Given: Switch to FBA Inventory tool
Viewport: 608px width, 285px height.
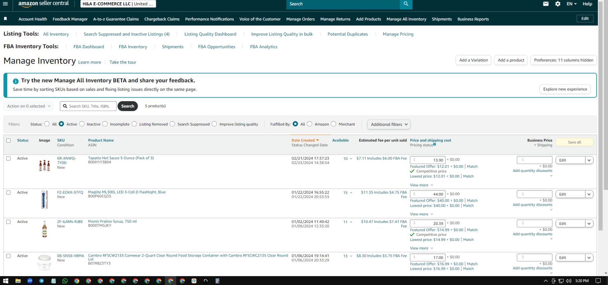Looking at the screenshot, I should point(133,47).
